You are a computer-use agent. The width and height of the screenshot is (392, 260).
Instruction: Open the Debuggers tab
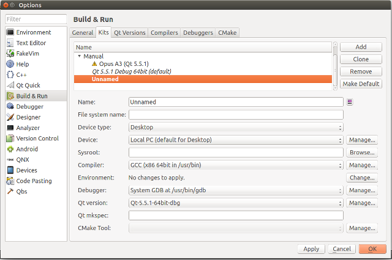pos(198,32)
